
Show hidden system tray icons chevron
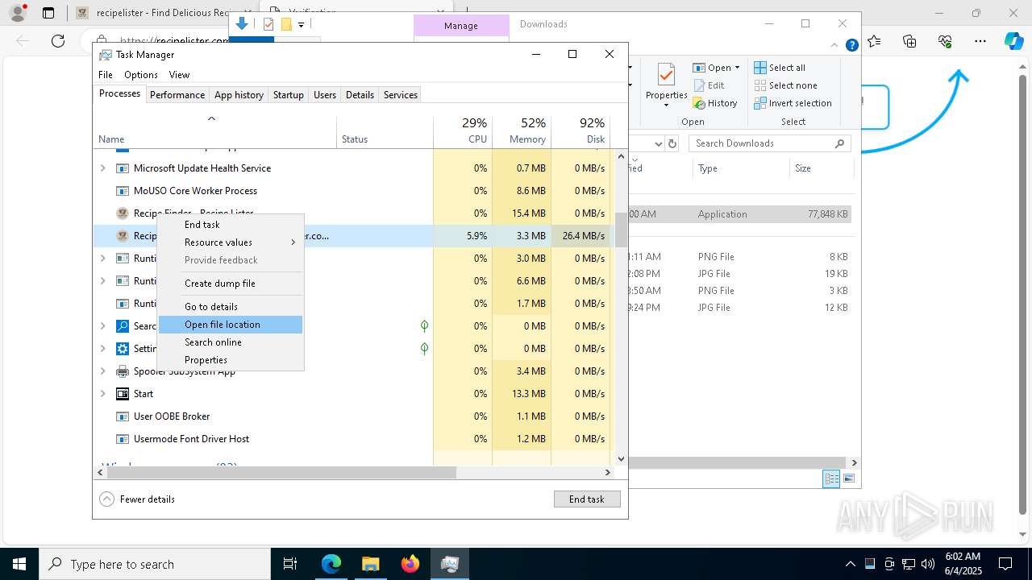[850, 564]
